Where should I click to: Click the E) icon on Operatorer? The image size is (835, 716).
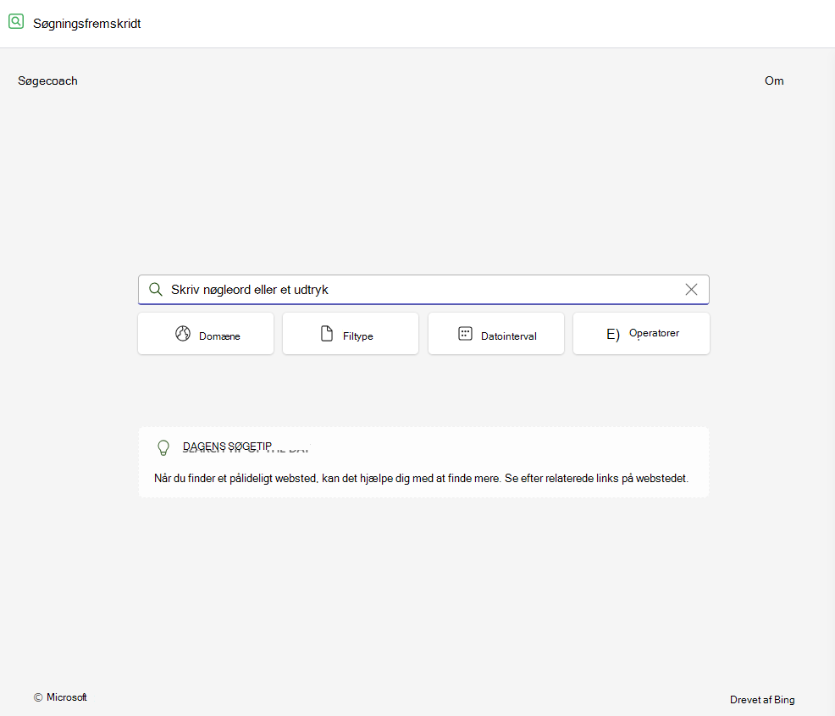pyautogui.click(x=613, y=334)
